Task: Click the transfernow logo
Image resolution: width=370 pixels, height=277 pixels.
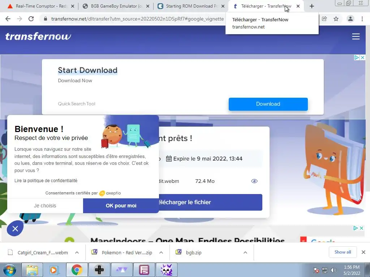Action: (38, 36)
